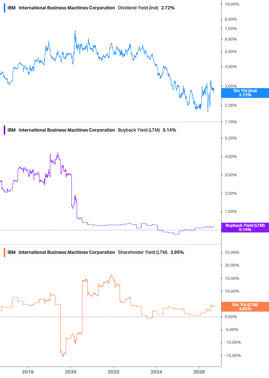Click the Dividend Yield (Ind) legend label
This screenshot has width=269, height=378.
point(138,8)
